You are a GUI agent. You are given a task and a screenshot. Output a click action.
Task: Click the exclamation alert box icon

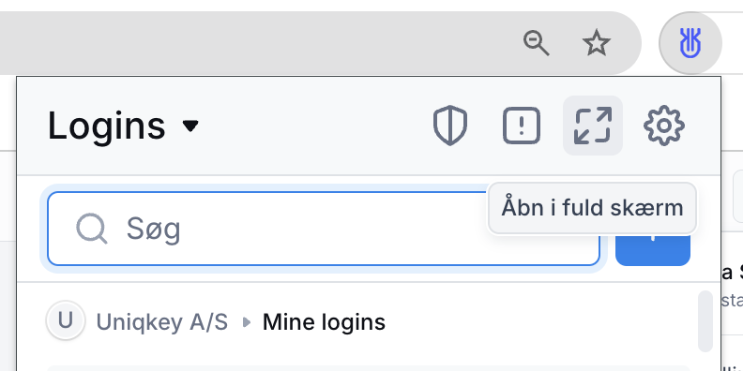point(522,126)
